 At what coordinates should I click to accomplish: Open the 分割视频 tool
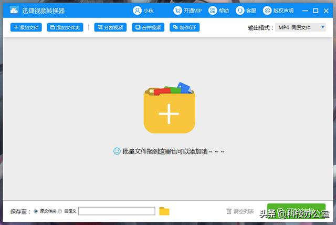(x=110, y=27)
